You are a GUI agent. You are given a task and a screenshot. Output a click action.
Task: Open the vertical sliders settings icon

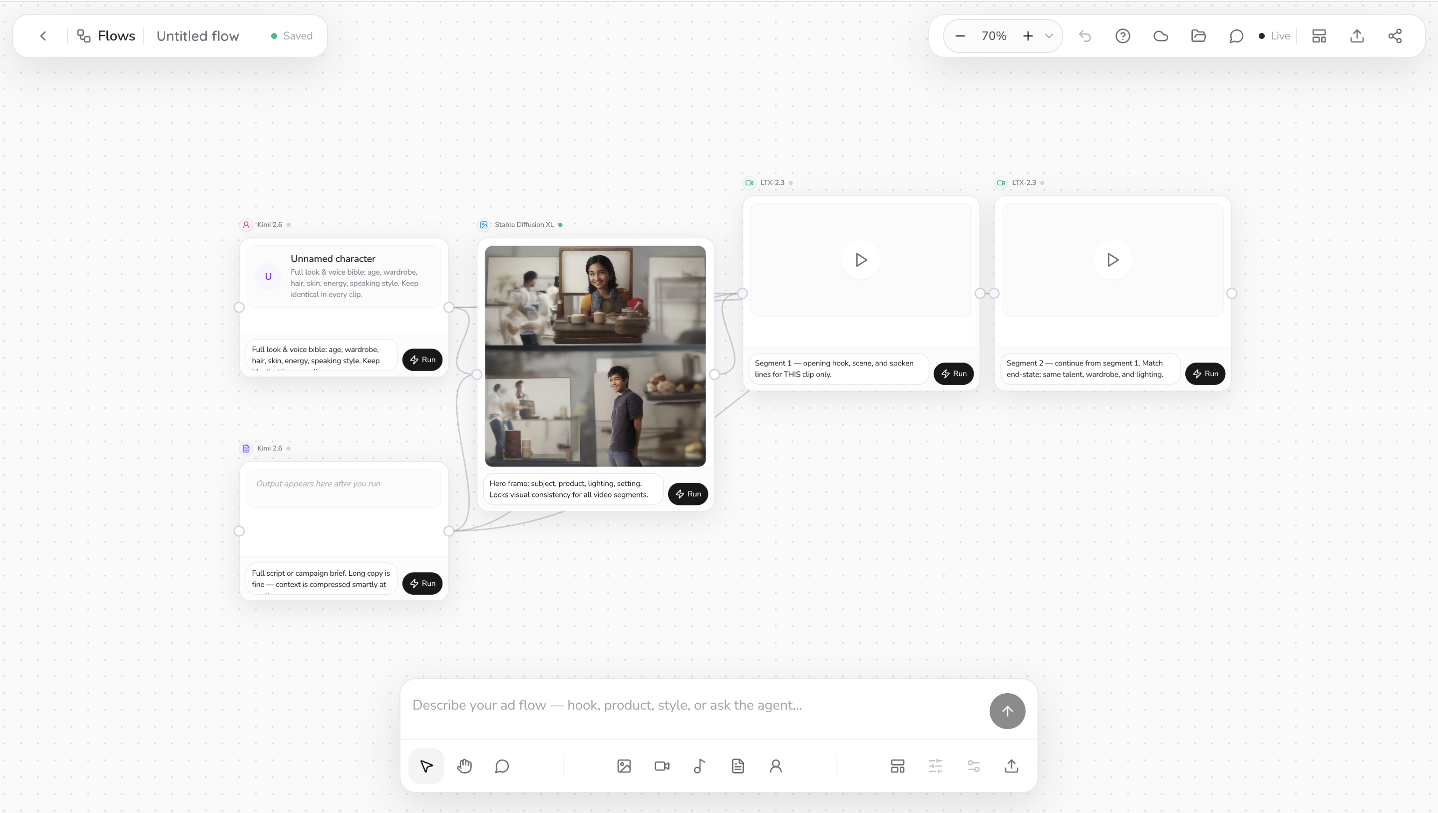(x=936, y=766)
